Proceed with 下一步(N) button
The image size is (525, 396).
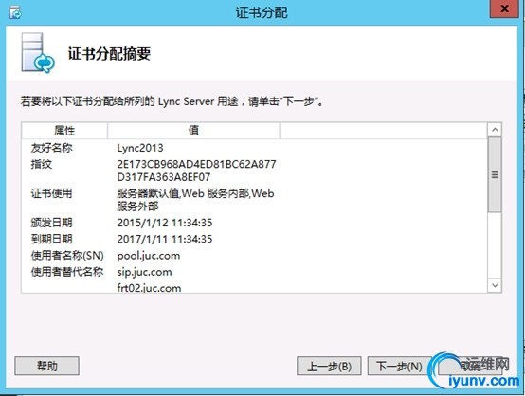[399, 366]
